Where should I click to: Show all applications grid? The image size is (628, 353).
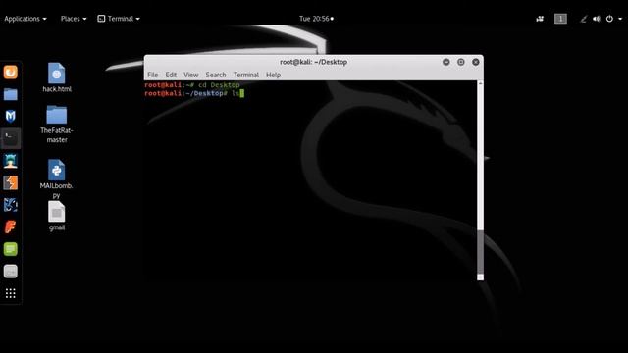pos(11,293)
